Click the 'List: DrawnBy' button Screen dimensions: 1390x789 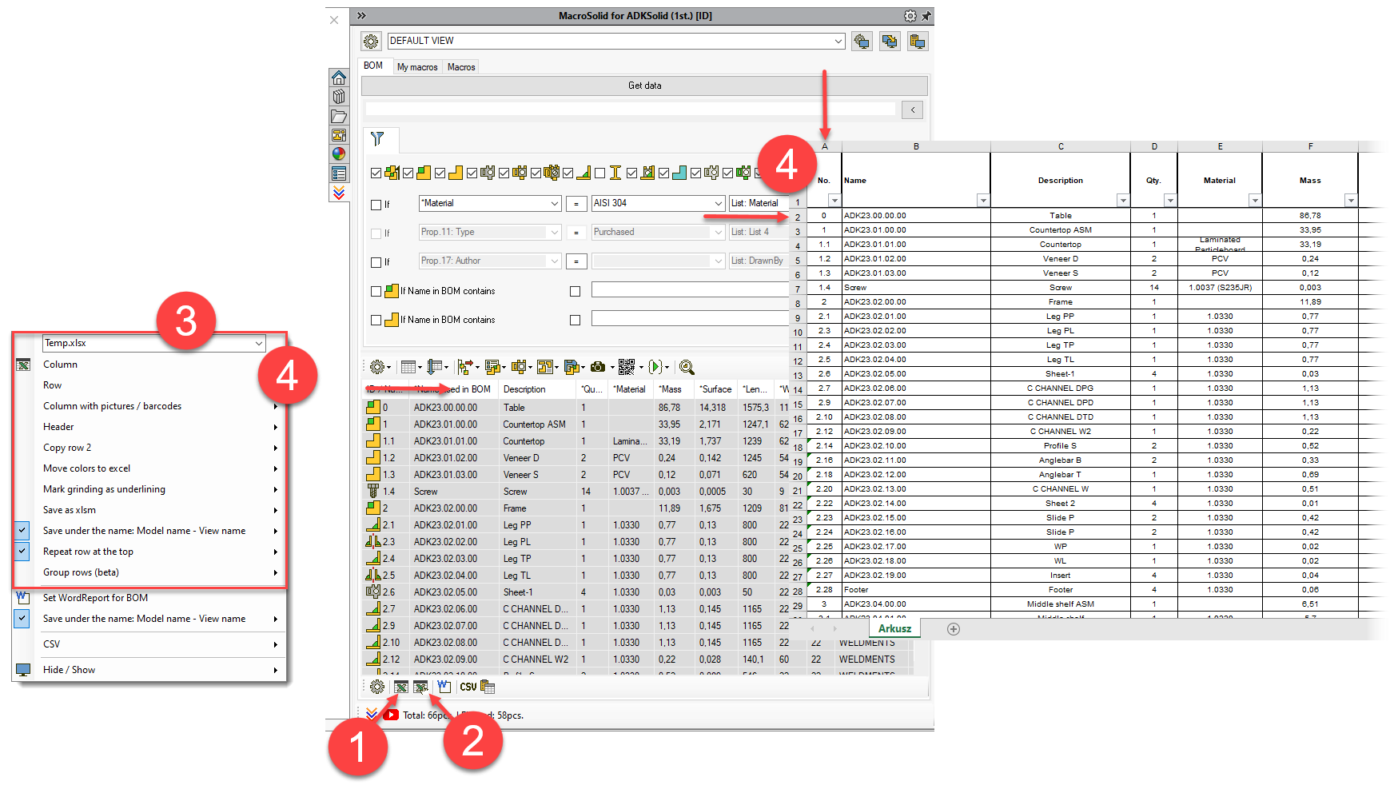[x=757, y=261]
